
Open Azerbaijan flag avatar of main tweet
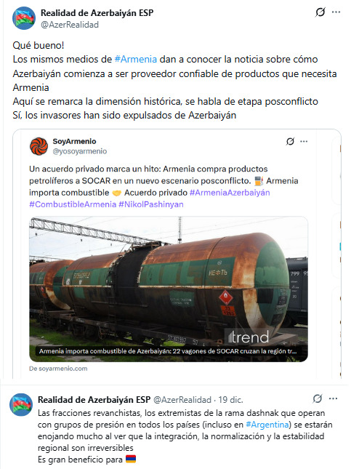pos(24,18)
